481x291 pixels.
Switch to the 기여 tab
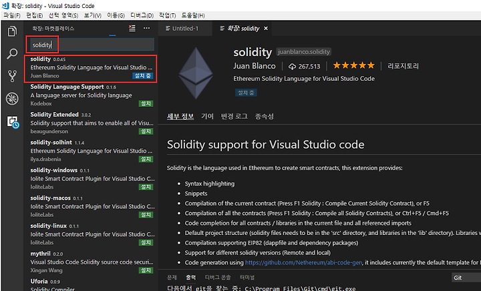pos(207,116)
